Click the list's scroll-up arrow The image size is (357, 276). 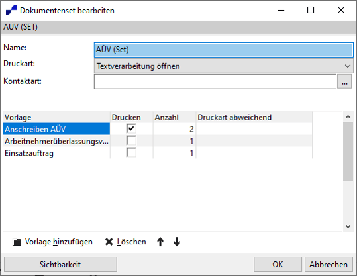(348, 117)
